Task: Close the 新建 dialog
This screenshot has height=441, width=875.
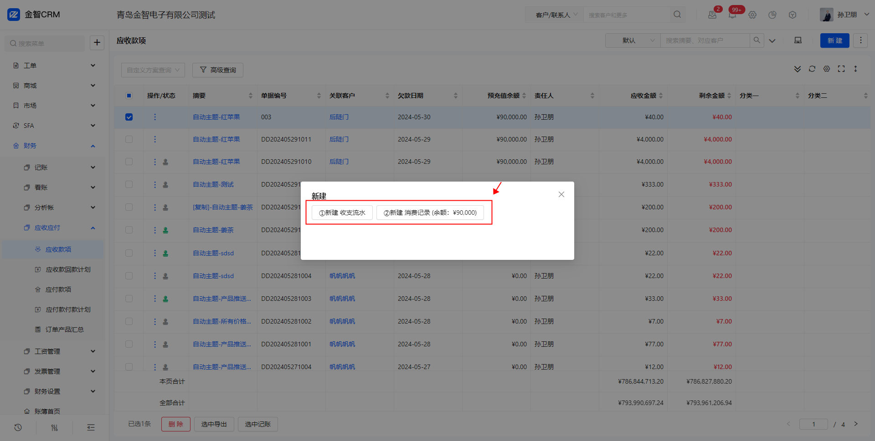Action: pos(561,194)
